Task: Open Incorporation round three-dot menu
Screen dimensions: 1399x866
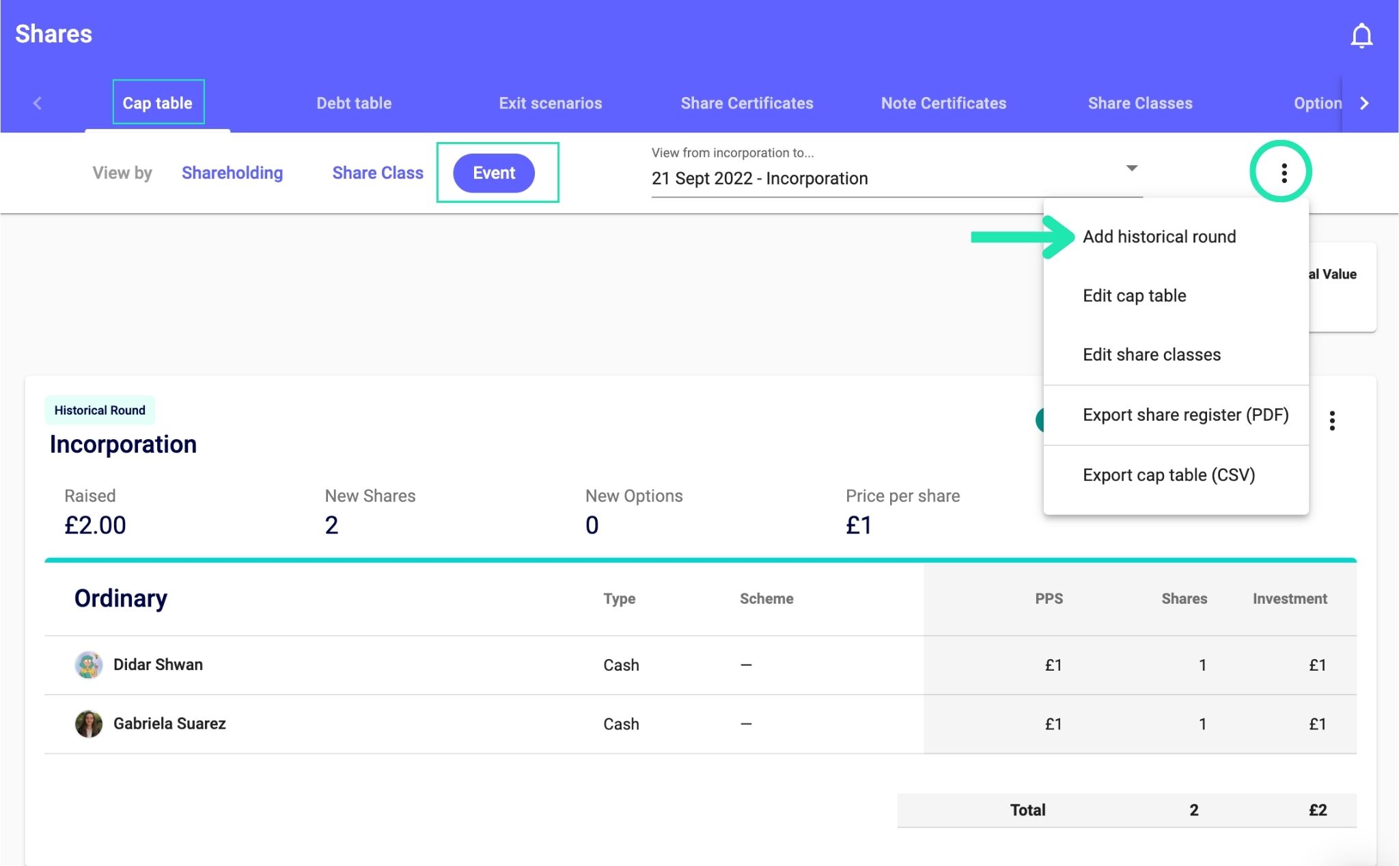Action: 1331,421
